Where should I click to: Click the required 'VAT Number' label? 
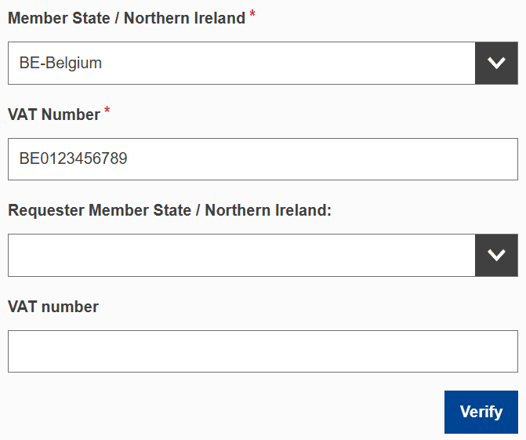point(54,115)
